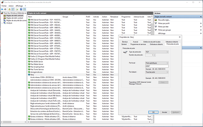This screenshot has height=127, width=203.
Task: Select the storagenode.exe inbound rule
Action: coord(37,72)
